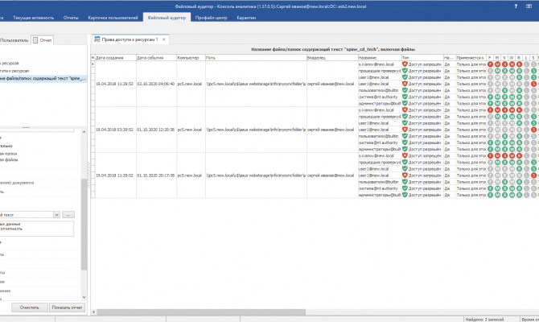
Task: Click the document icon on the Отчет tab
Action: coord(35,40)
